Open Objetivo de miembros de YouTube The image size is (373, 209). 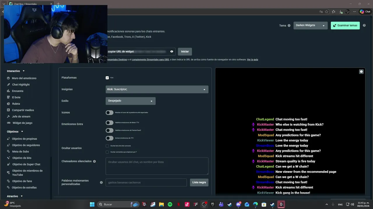coord(27,173)
